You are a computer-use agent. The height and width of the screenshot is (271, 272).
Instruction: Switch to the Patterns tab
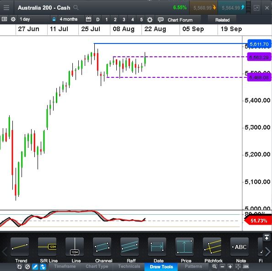(x=193, y=266)
